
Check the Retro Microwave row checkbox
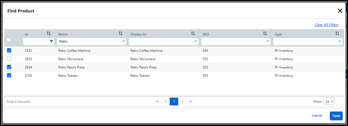pyautogui.click(x=9, y=59)
